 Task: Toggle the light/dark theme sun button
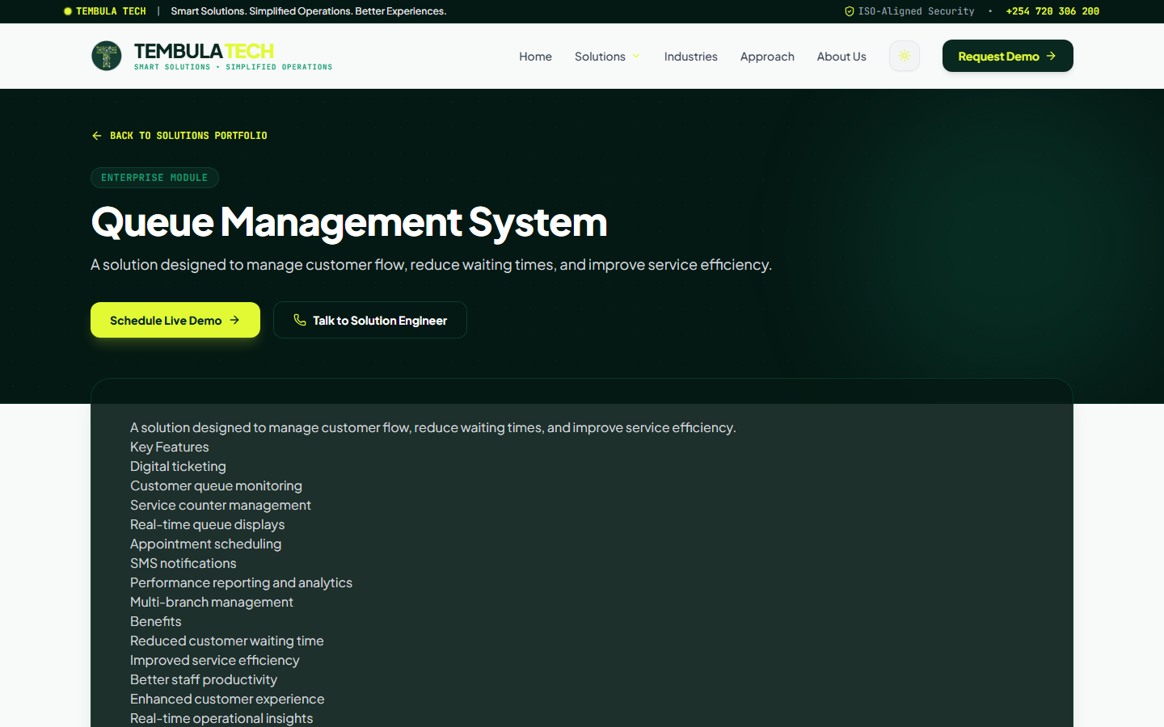pos(905,56)
